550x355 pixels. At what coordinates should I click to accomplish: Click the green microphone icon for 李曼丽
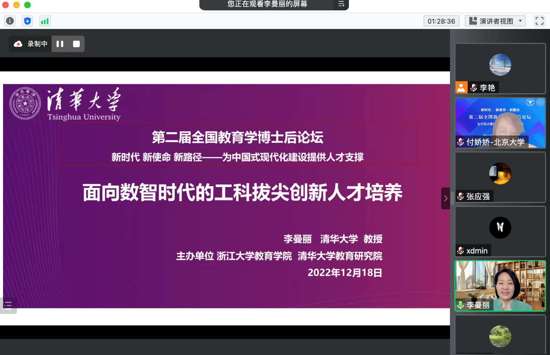tap(460, 305)
